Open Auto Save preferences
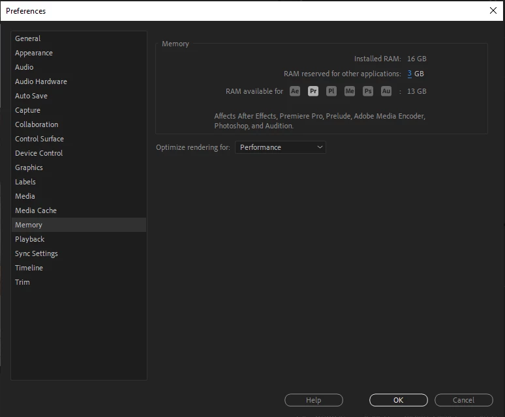505x417 pixels. click(x=79, y=96)
